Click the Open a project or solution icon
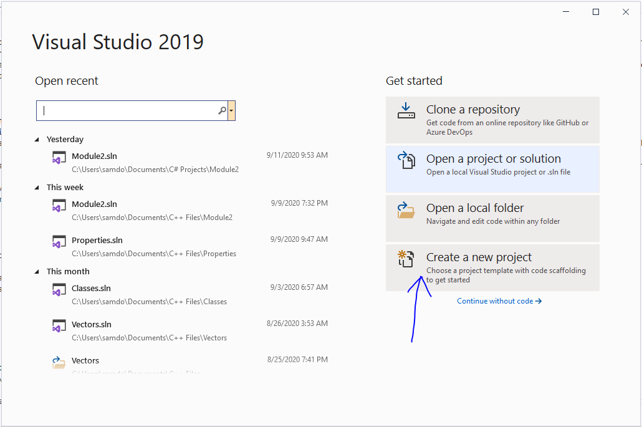This screenshot has width=642, height=427. [x=406, y=160]
